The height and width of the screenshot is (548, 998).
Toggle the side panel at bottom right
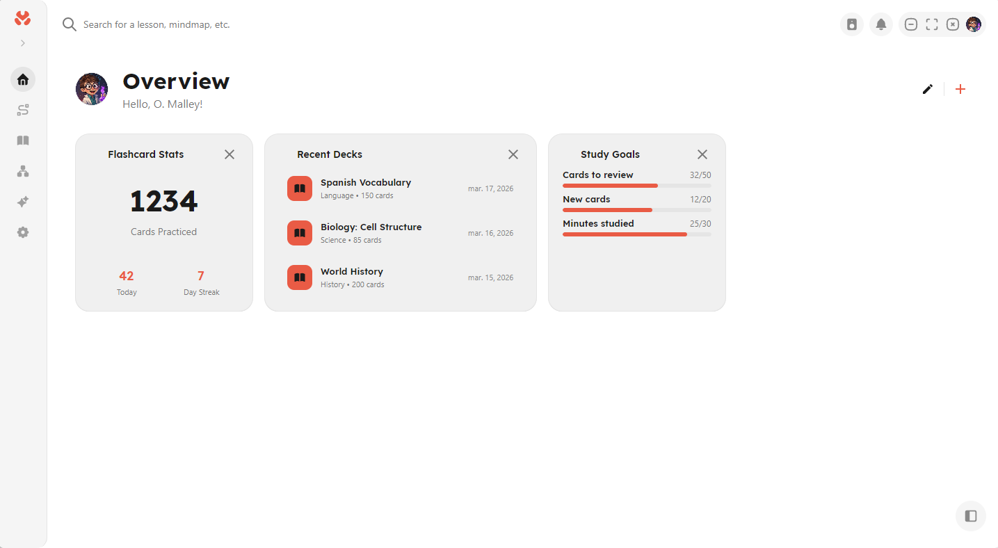[971, 516]
